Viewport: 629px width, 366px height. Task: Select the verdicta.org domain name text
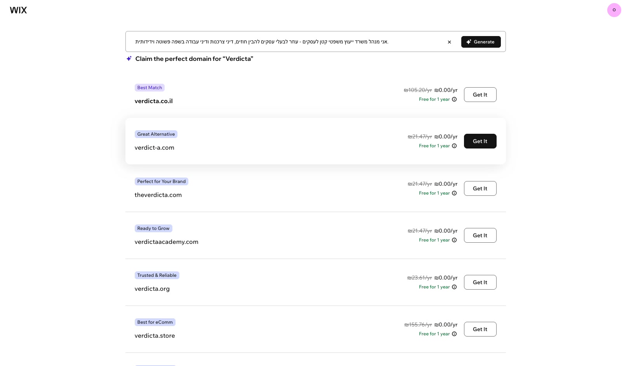click(x=152, y=289)
